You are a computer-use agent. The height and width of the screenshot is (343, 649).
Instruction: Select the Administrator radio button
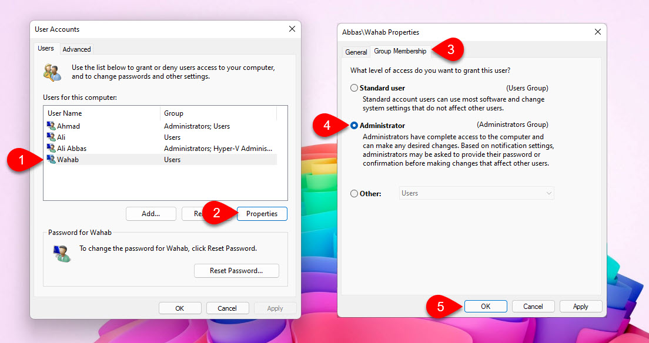point(354,125)
